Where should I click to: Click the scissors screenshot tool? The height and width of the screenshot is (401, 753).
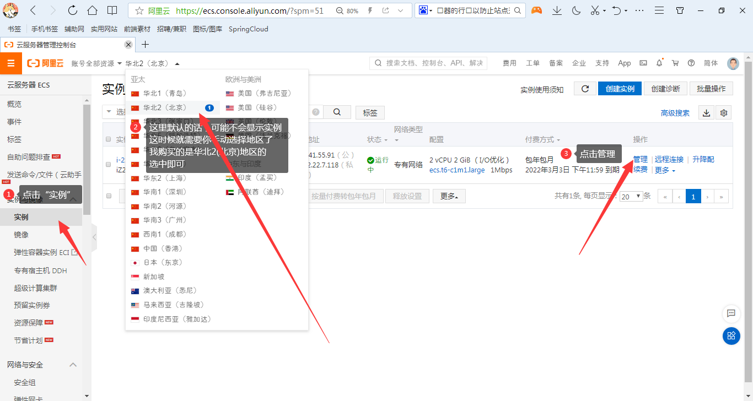click(595, 10)
